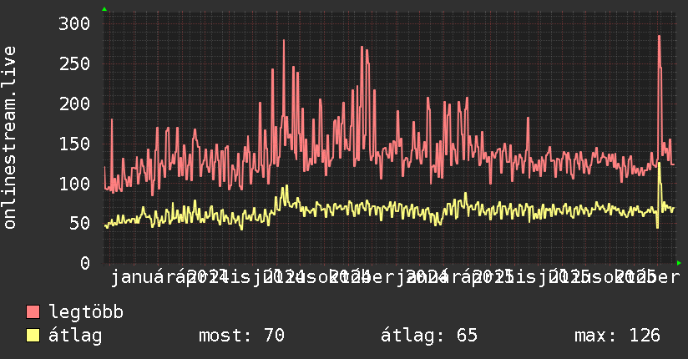688x359 pixels.
Task: Click the 150 y-axis label
Action: (74, 144)
